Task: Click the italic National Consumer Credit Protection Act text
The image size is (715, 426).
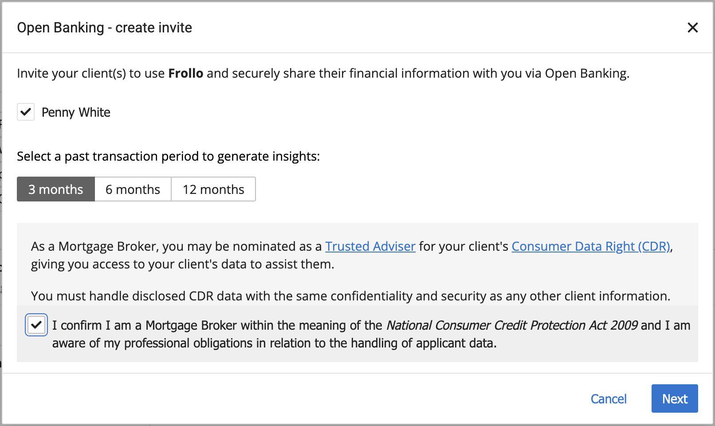Action: click(x=512, y=326)
